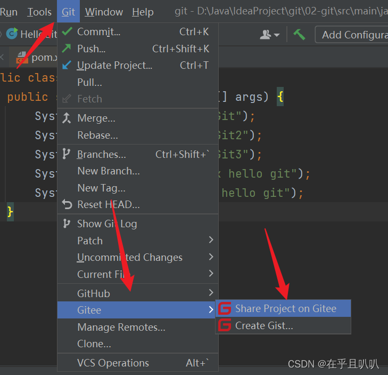This screenshot has height=375, width=388.
Task: Open Branches... from the Git menu
Action: tap(138, 154)
